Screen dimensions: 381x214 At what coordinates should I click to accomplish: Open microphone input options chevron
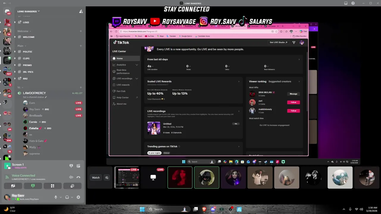tap(61, 197)
